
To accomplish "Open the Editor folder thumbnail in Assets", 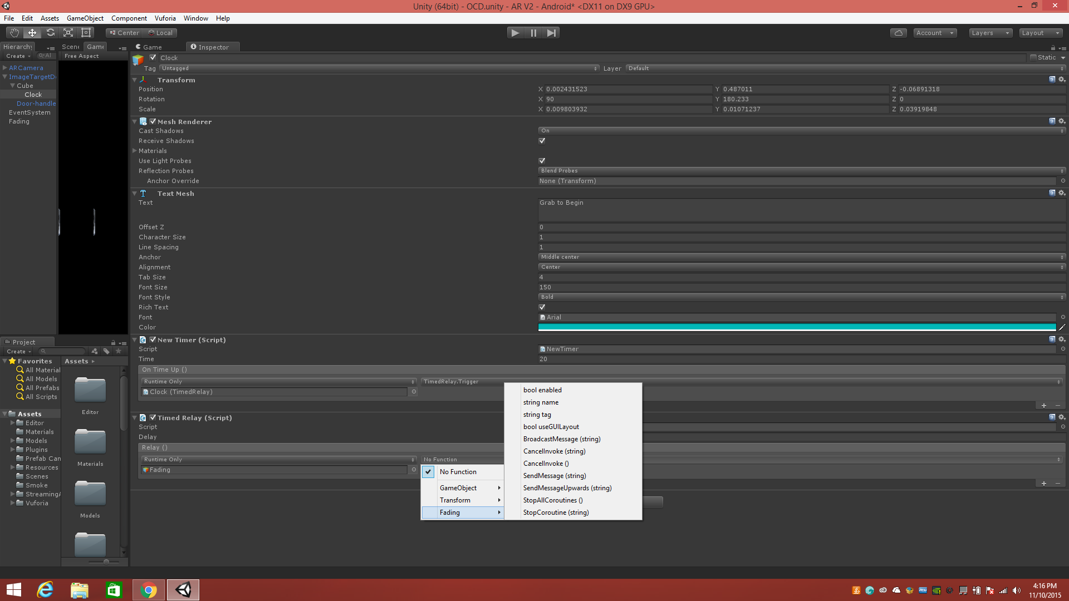I will (x=90, y=390).
